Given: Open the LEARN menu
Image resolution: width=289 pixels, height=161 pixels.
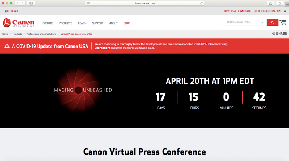Looking at the screenshot, I should 82,23.
